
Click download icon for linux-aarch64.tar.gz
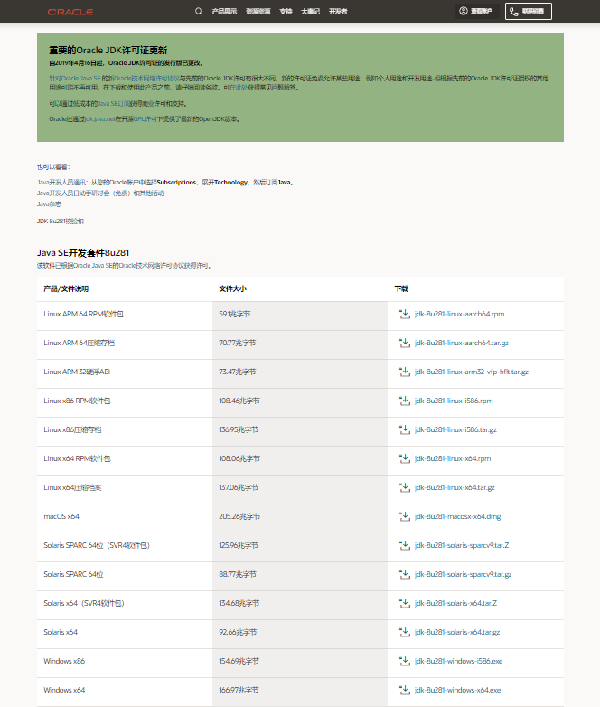click(405, 343)
